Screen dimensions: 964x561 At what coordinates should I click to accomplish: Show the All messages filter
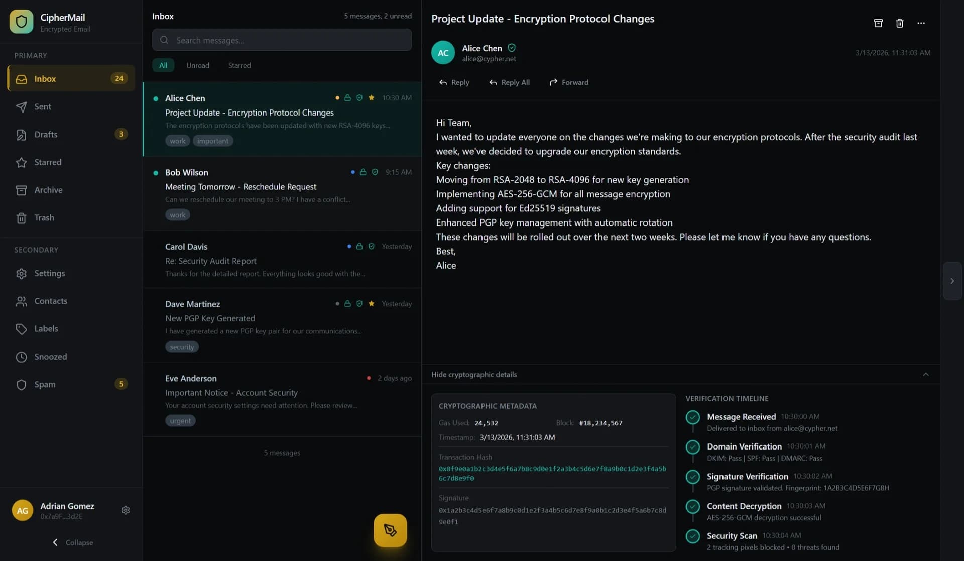(163, 65)
